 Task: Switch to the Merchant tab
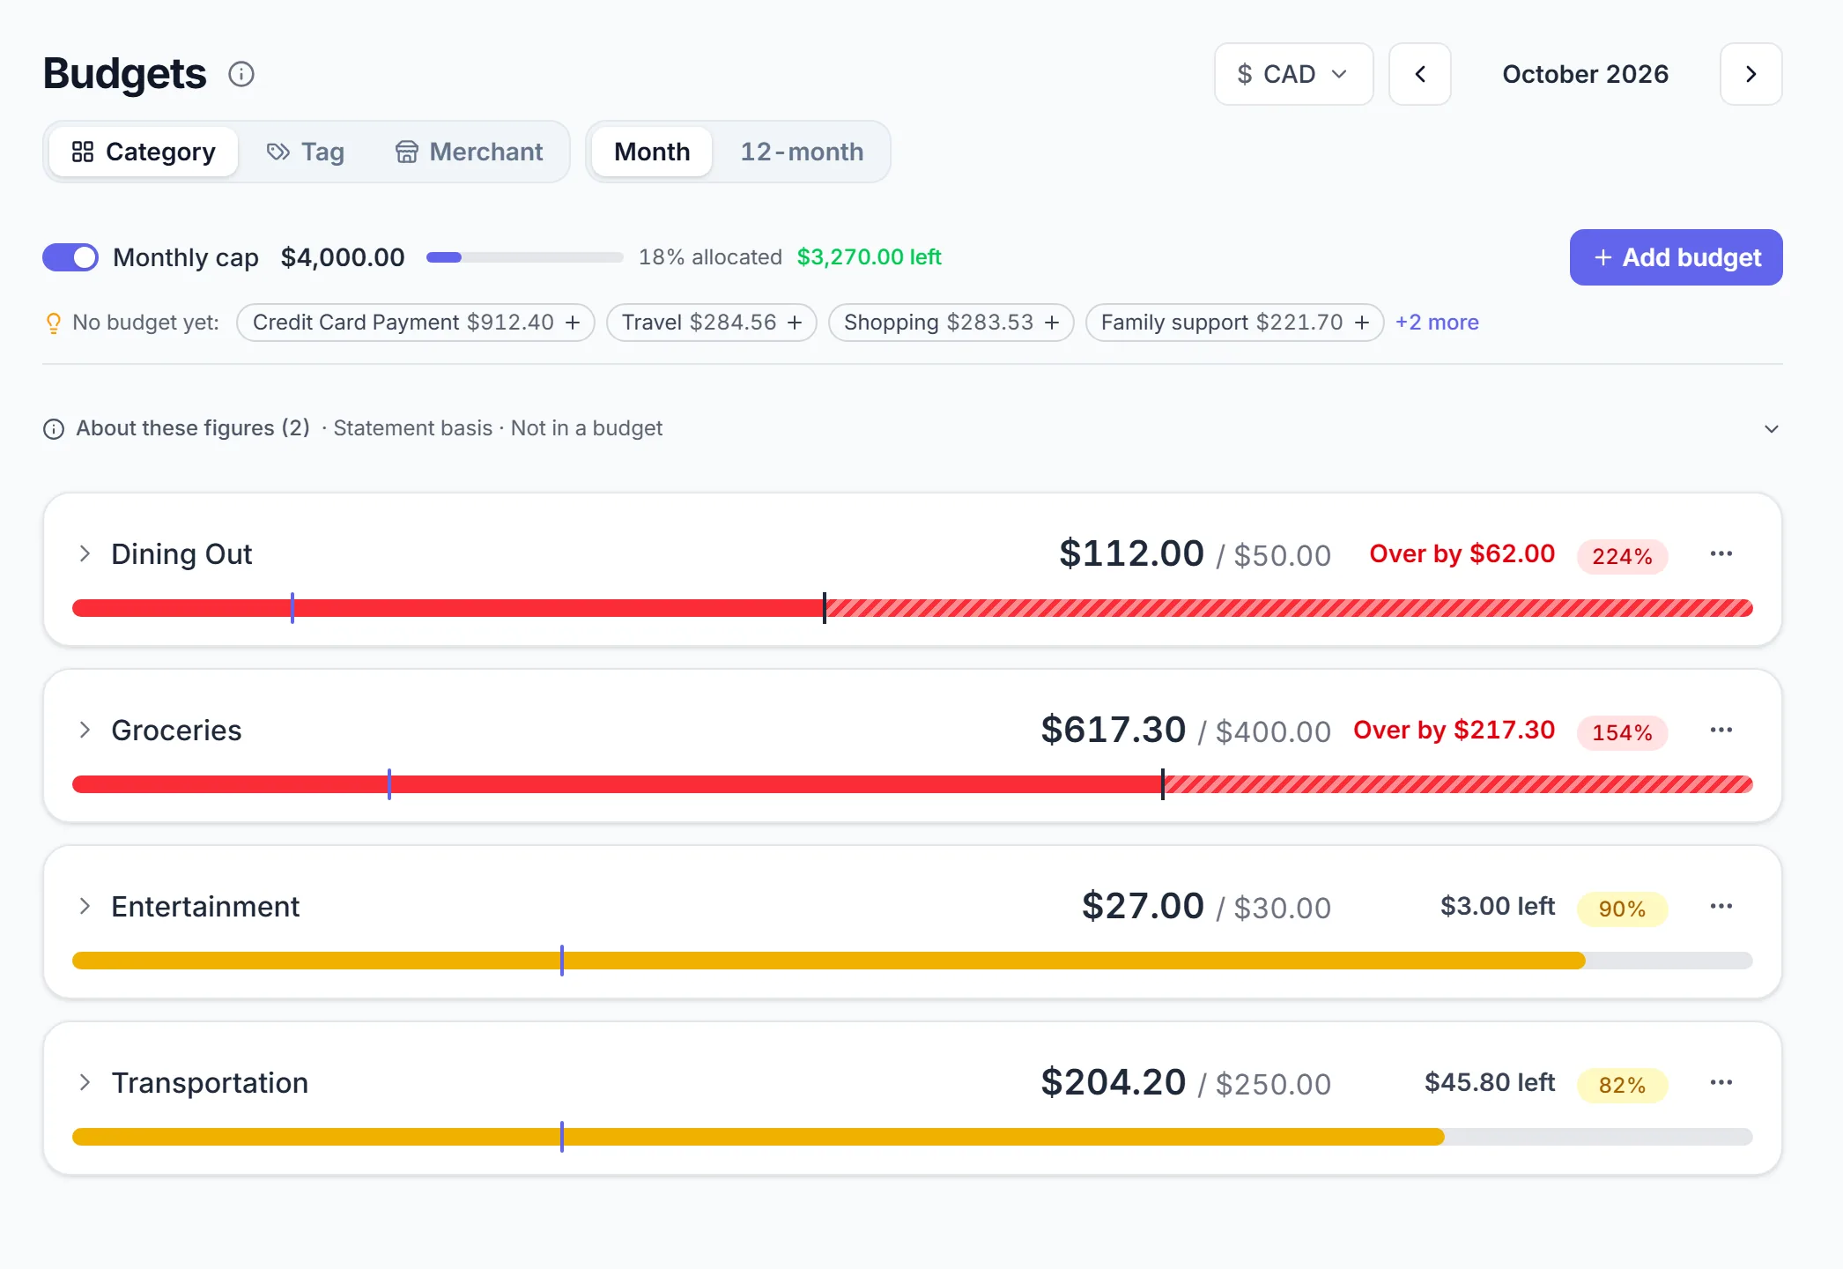click(469, 152)
